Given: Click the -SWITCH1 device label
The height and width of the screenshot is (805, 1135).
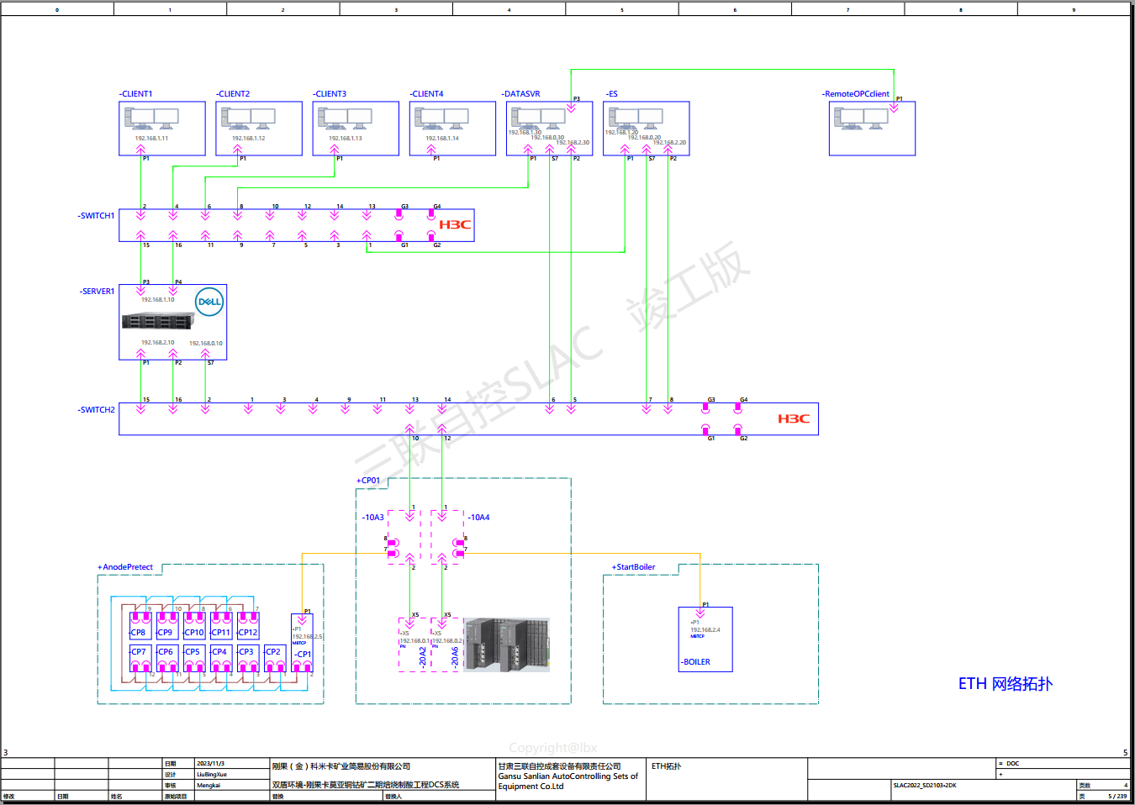Looking at the screenshot, I should coord(97,216).
